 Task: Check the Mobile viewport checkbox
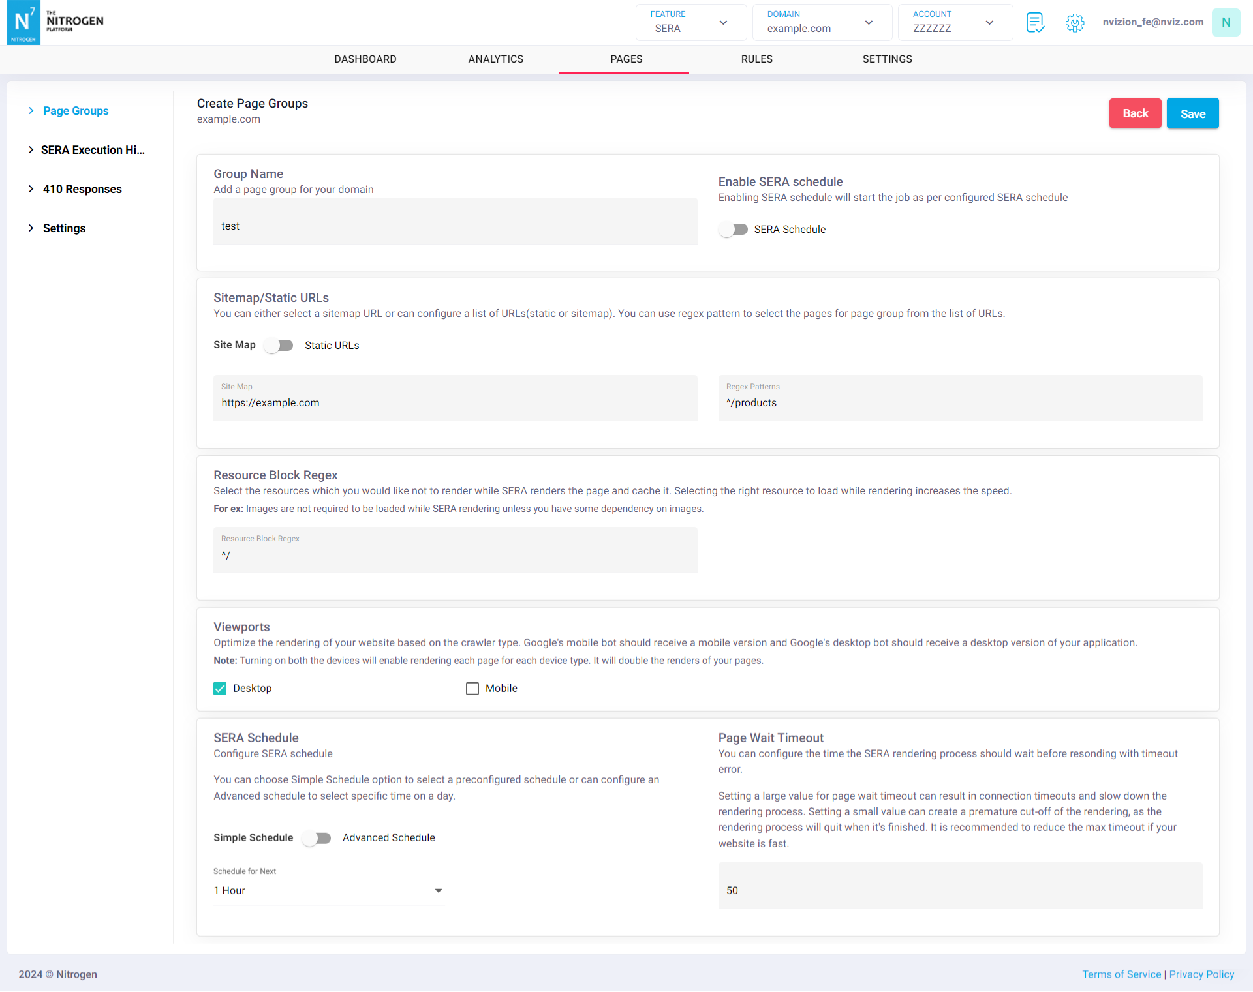(x=472, y=689)
